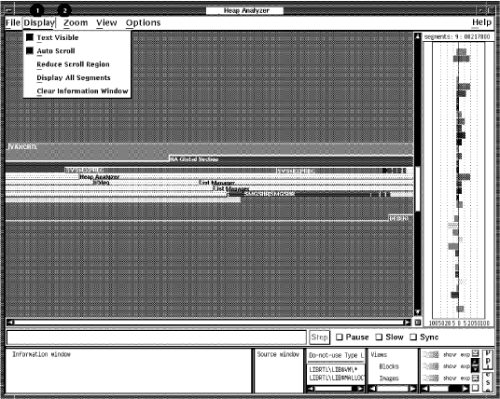The height and width of the screenshot is (399, 500).
Task: Click the Step button
Action: [x=320, y=337]
